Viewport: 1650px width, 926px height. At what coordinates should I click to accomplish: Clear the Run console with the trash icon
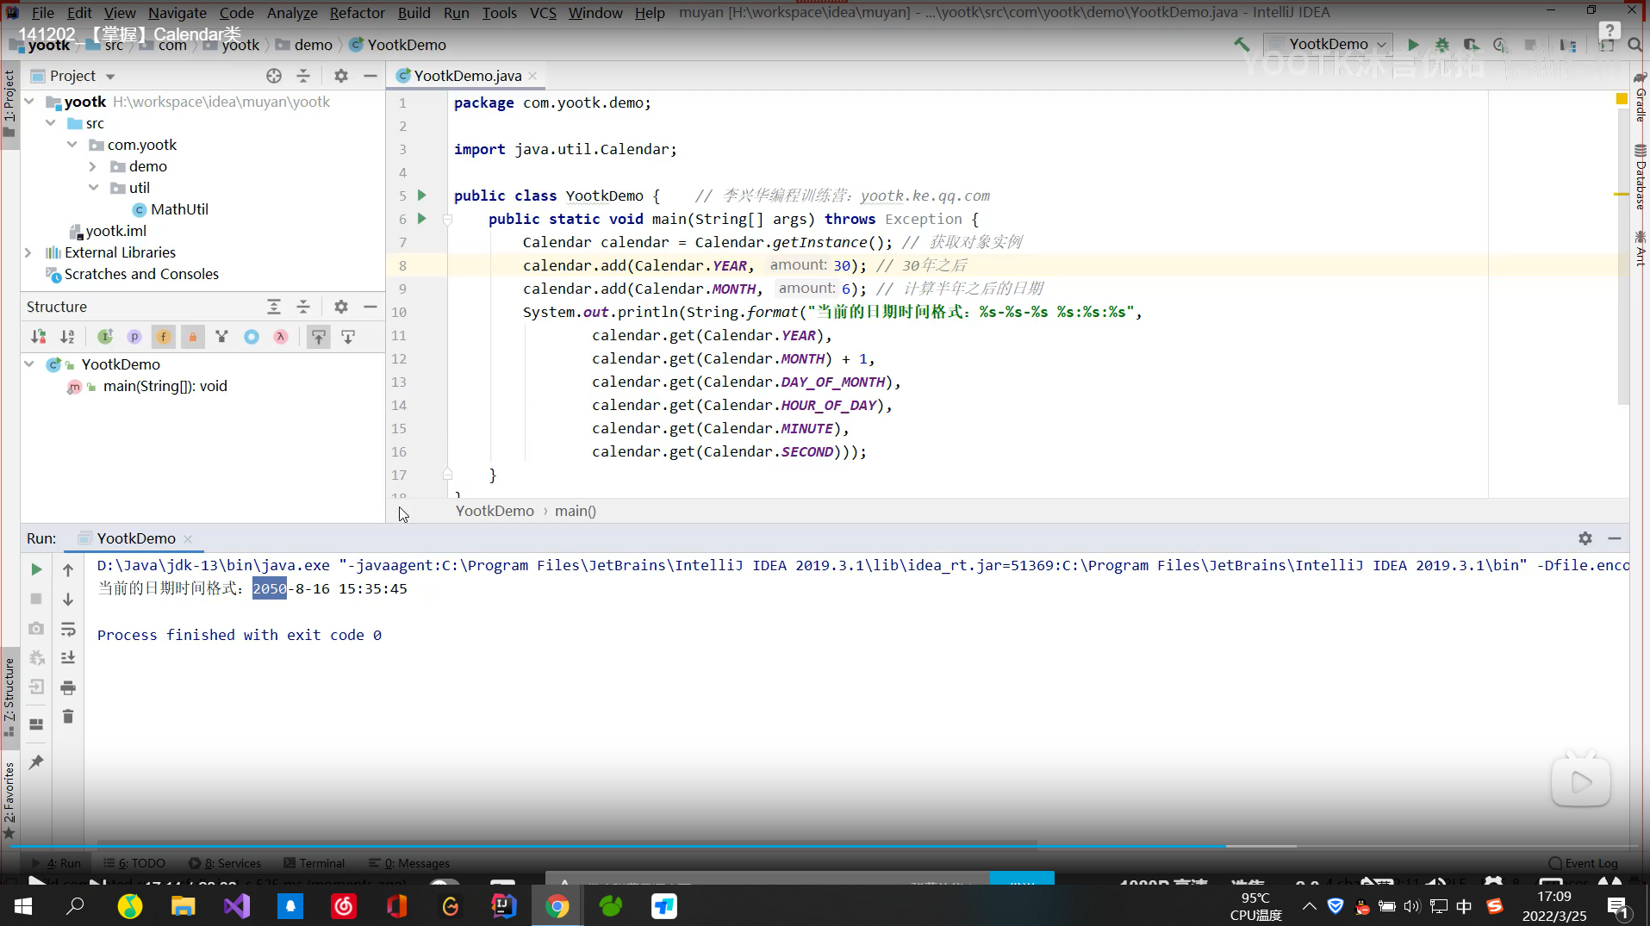[x=69, y=716]
